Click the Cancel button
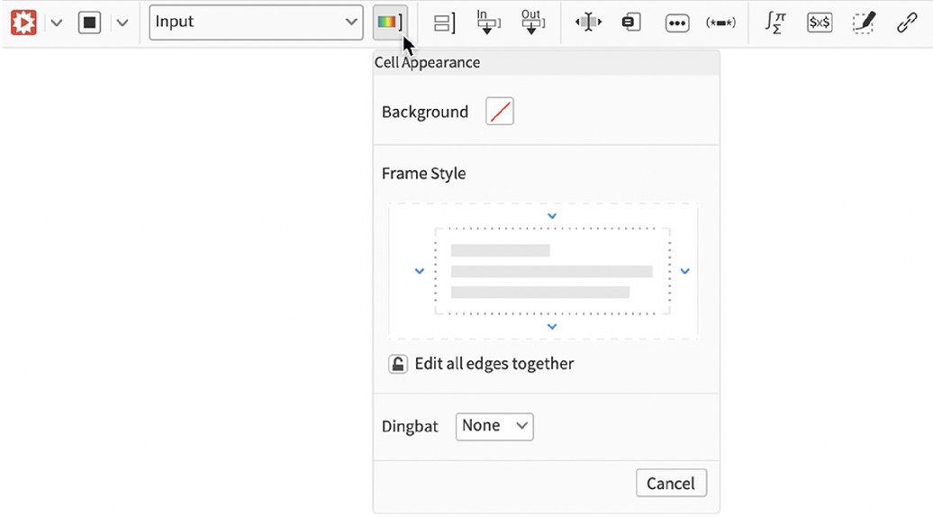Viewport: 933px width, 517px height. [671, 484]
